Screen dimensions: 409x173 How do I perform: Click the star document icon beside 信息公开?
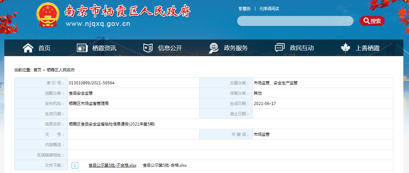click(x=148, y=48)
